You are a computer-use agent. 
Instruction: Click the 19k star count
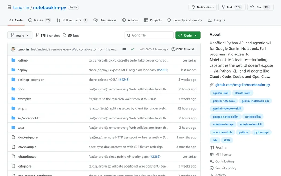coord(267,7)
